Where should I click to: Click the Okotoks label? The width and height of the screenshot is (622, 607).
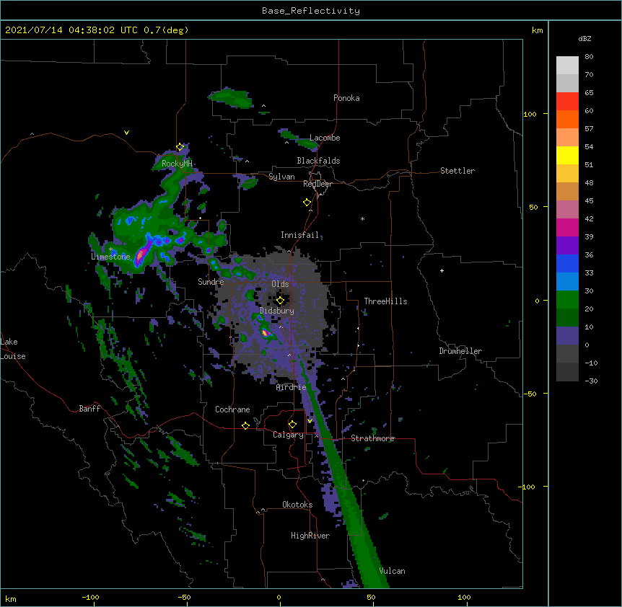(x=297, y=505)
